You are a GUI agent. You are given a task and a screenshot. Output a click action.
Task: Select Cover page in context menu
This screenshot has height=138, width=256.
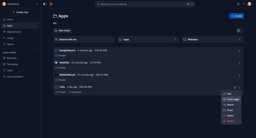(231, 100)
